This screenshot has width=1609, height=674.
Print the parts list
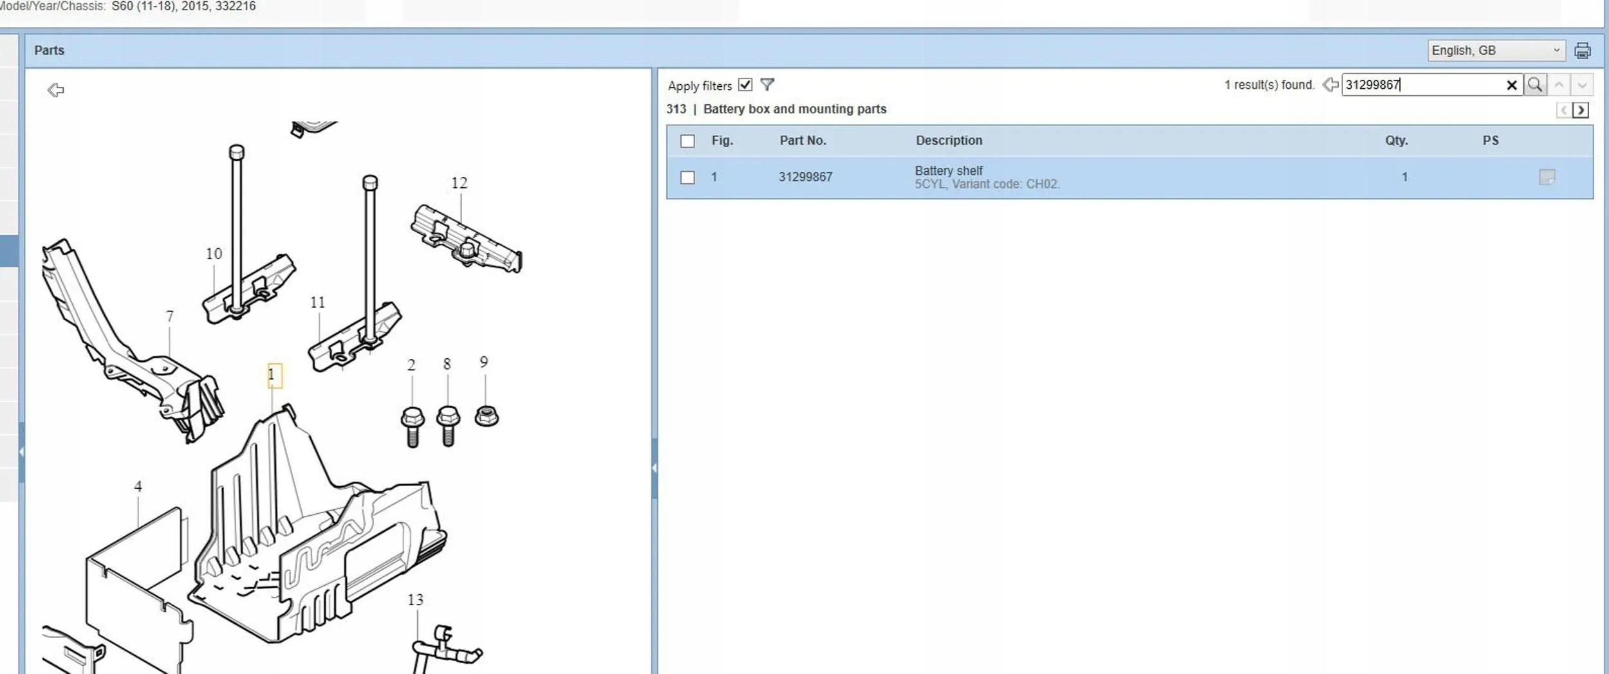pos(1583,50)
